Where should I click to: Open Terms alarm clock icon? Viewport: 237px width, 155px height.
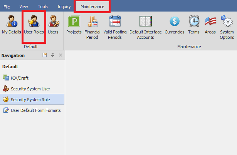click(194, 25)
